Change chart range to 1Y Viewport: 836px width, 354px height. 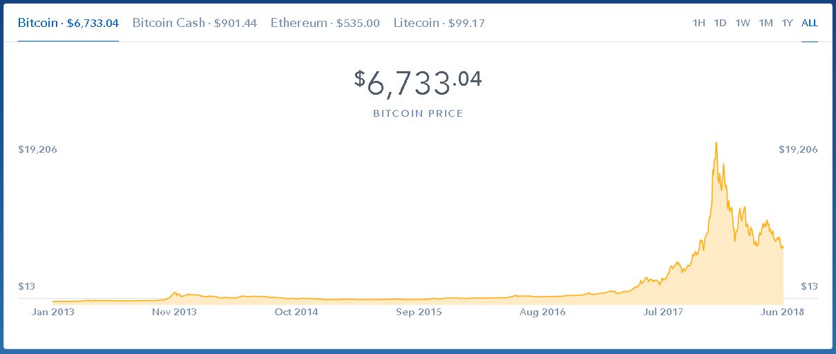(787, 23)
